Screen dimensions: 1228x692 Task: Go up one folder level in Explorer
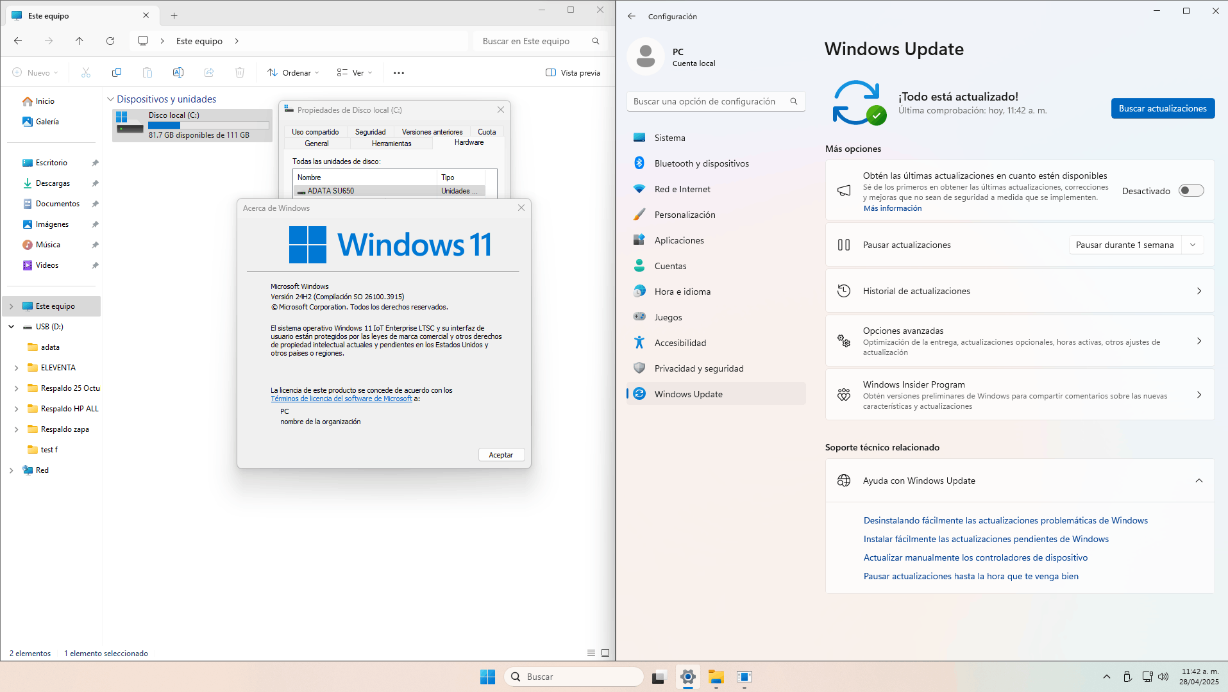80,41
